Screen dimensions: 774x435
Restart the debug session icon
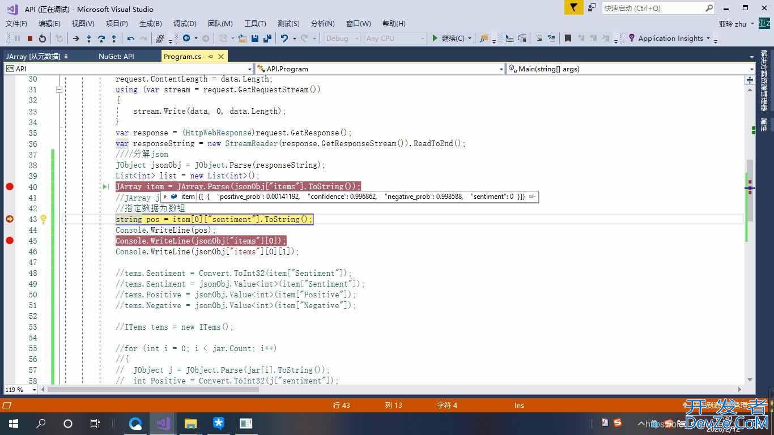42,39
